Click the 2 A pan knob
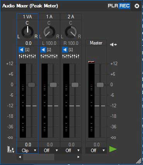Viewport: 143px width, 165px height. point(71,32)
